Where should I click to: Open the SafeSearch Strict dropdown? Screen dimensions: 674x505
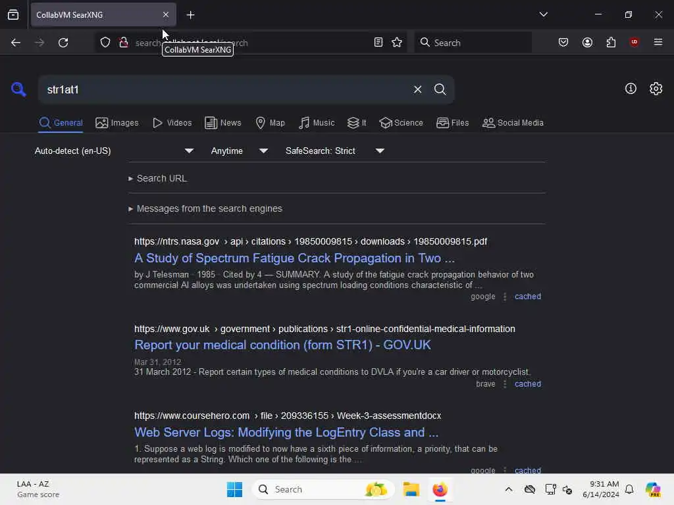335,151
